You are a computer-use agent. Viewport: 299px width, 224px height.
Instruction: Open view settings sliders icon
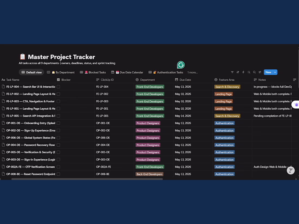(260, 72)
